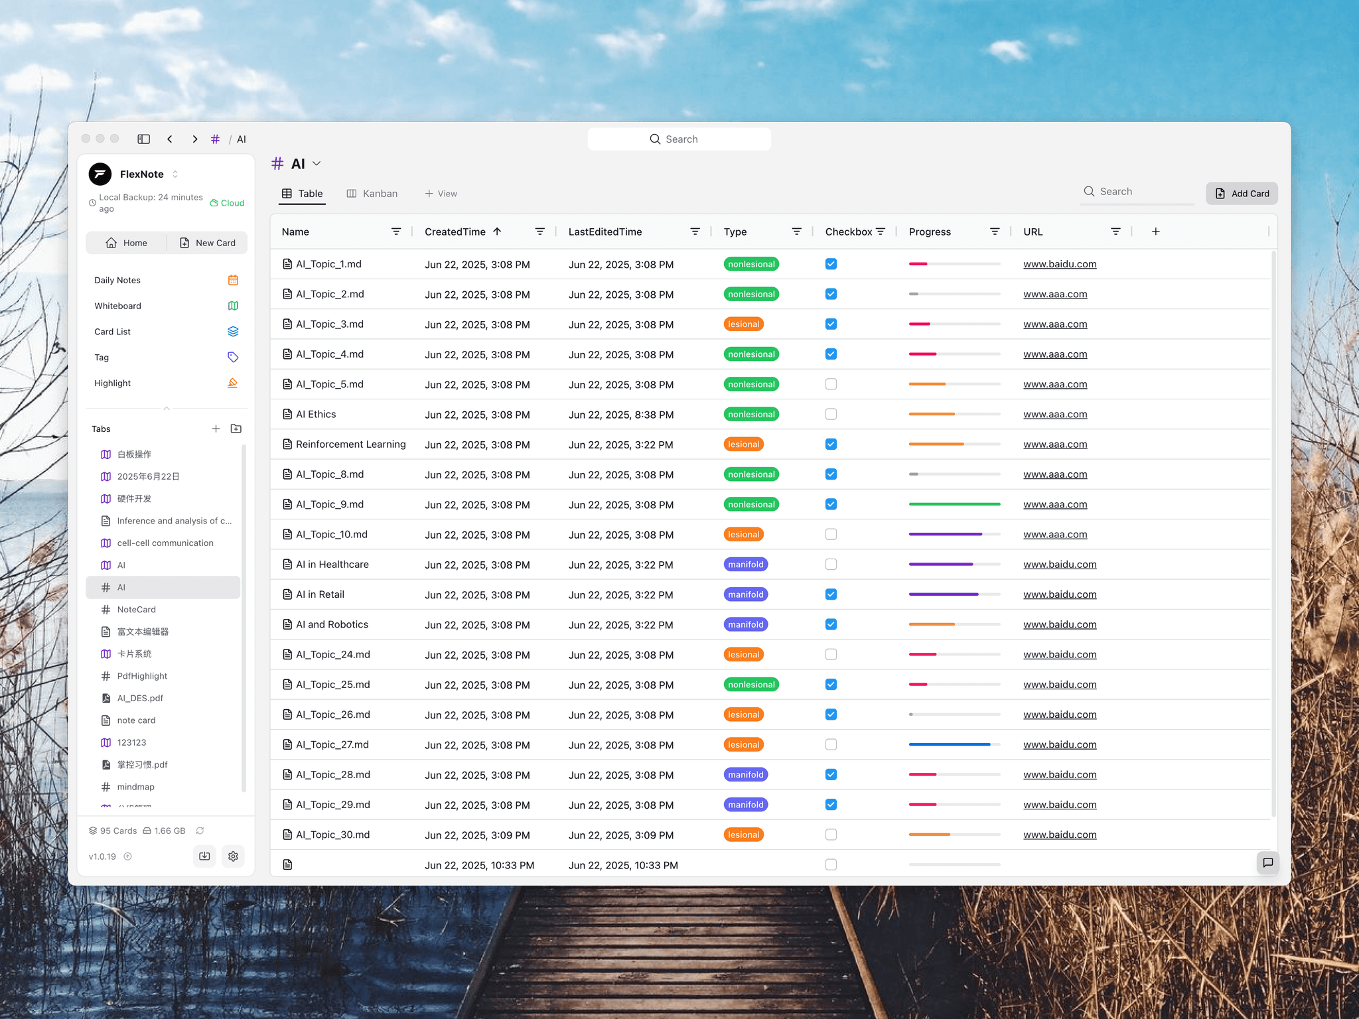Open the AI page title dropdown
The height and width of the screenshot is (1019, 1359).
coord(317,163)
